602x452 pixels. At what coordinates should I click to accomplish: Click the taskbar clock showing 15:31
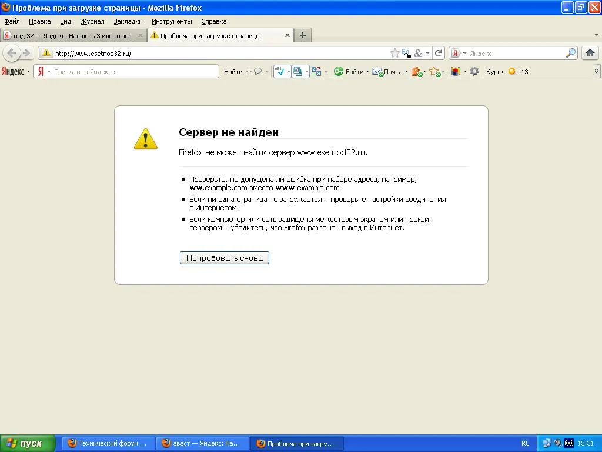586,443
